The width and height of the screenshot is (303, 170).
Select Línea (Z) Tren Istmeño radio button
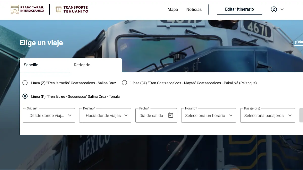point(25,83)
